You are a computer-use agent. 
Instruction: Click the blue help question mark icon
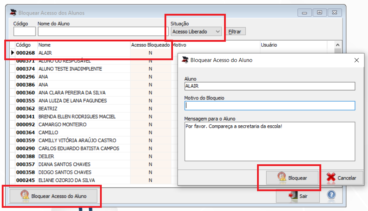point(331,195)
